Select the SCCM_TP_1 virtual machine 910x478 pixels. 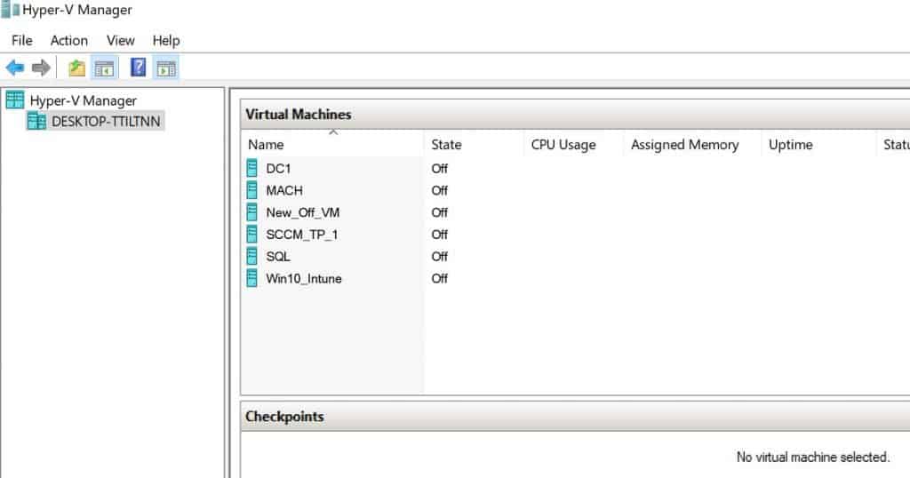(301, 235)
